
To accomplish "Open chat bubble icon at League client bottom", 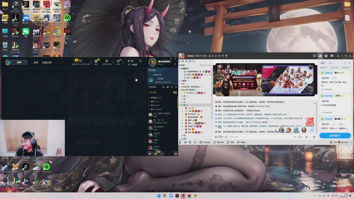I will (150, 154).
